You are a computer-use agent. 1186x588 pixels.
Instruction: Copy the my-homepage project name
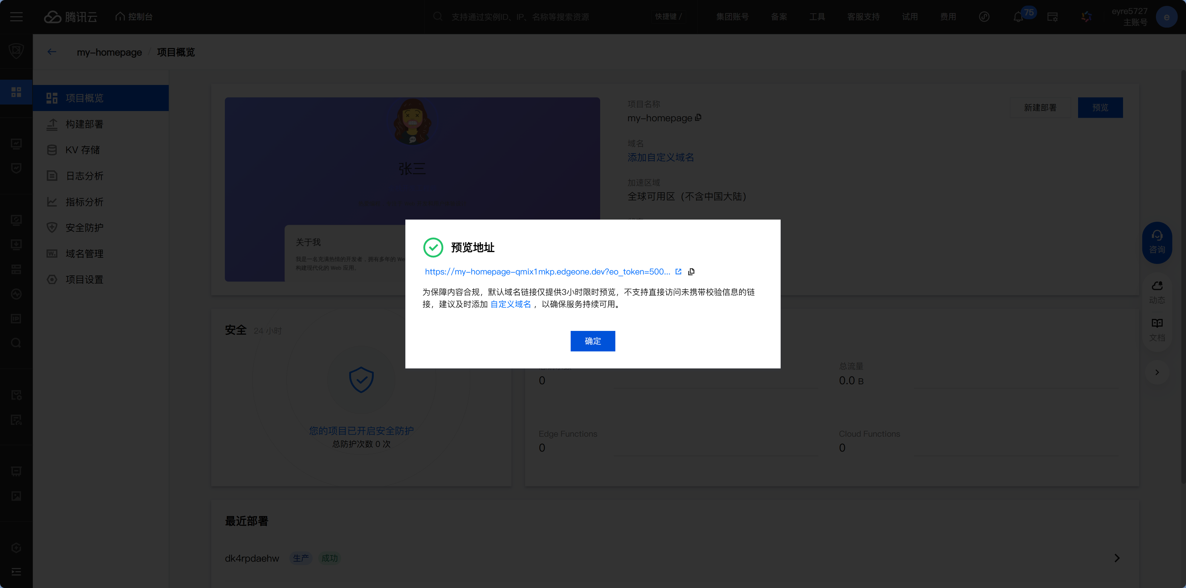(698, 118)
